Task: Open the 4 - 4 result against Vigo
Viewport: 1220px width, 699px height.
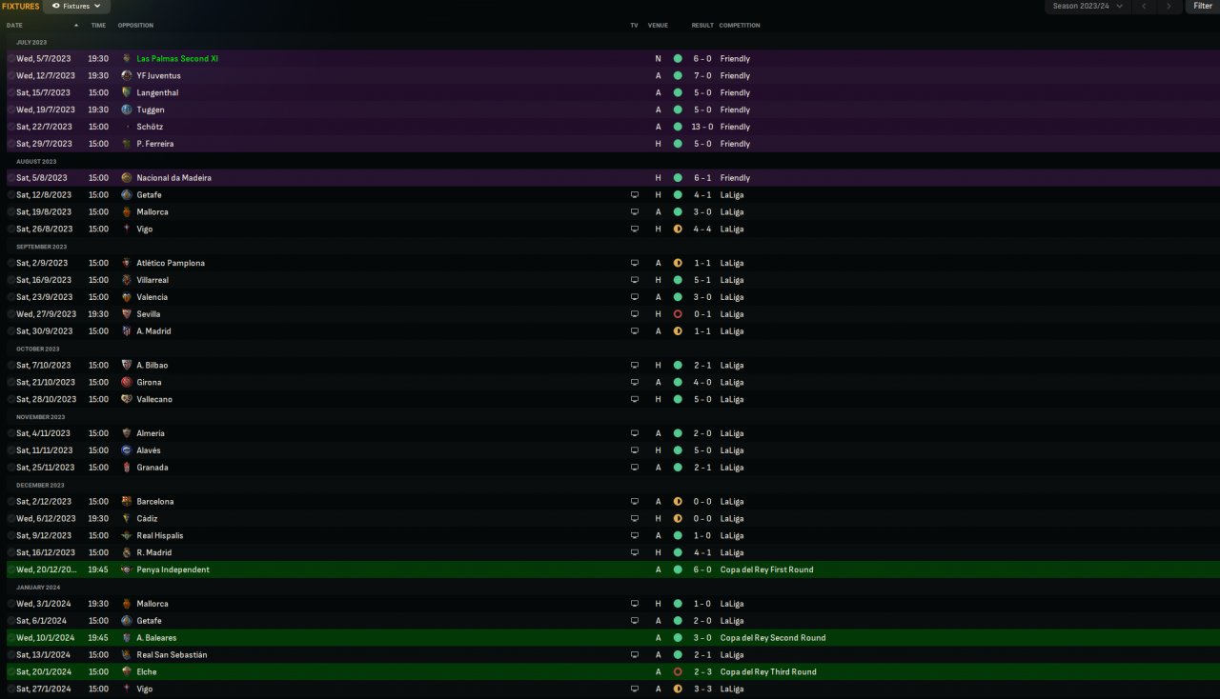Action: pyautogui.click(x=702, y=230)
